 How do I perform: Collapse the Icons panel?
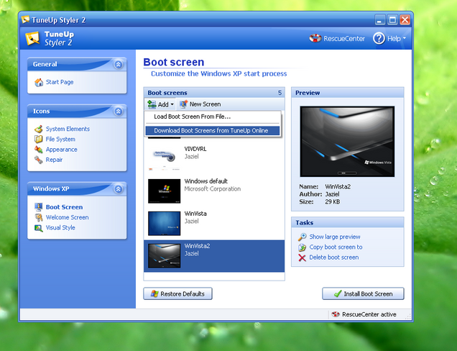pos(119,111)
